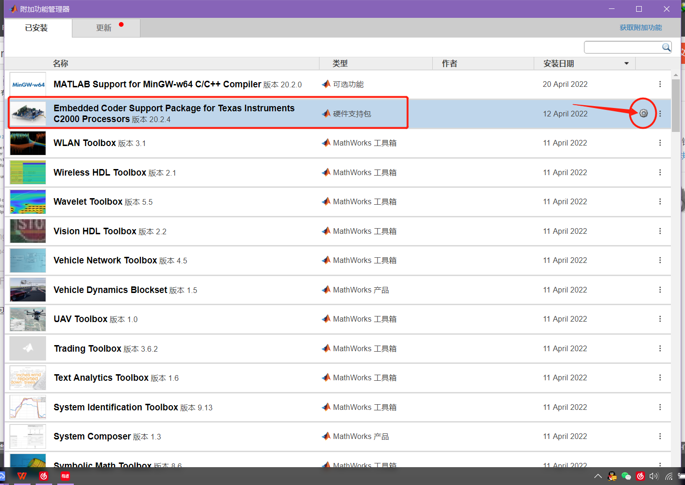Viewport: 685px width, 485px height.
Task: Open the 更新 tab with notification dot
Action: click(x=105, y=28)
